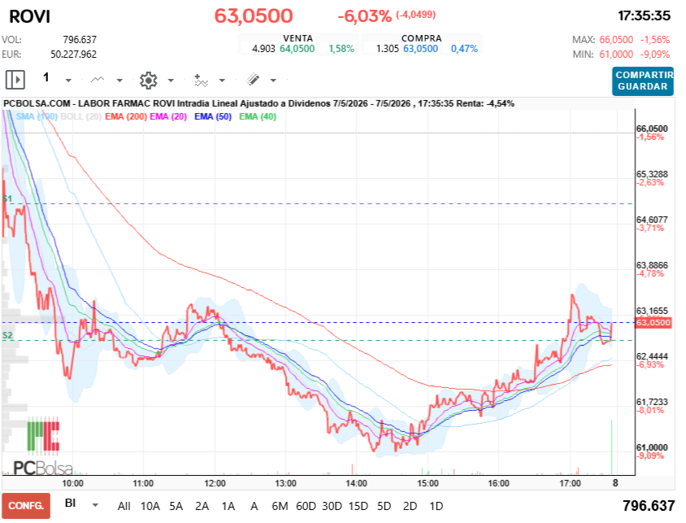Click the 12:00 time axis label
The width and height of the screenshot is (686, 523).
click(215, 483)
